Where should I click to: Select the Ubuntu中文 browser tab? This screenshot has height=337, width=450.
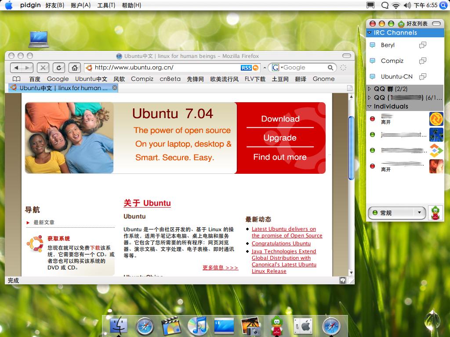63,88
